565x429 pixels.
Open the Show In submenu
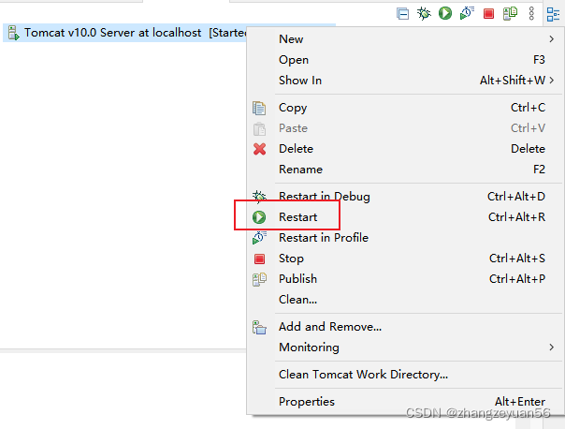tap(404, 81)
